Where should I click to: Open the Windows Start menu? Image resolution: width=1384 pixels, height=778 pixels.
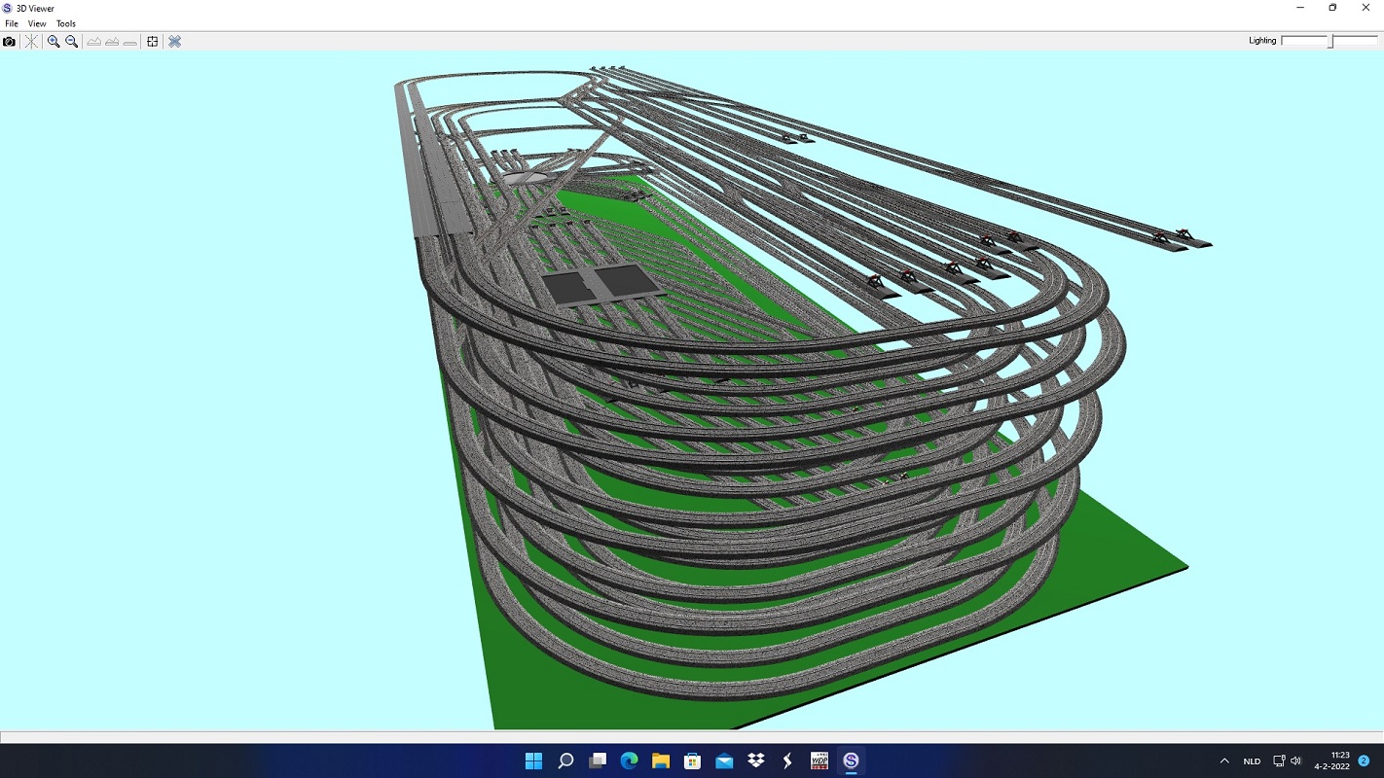[x=533, y=760]
